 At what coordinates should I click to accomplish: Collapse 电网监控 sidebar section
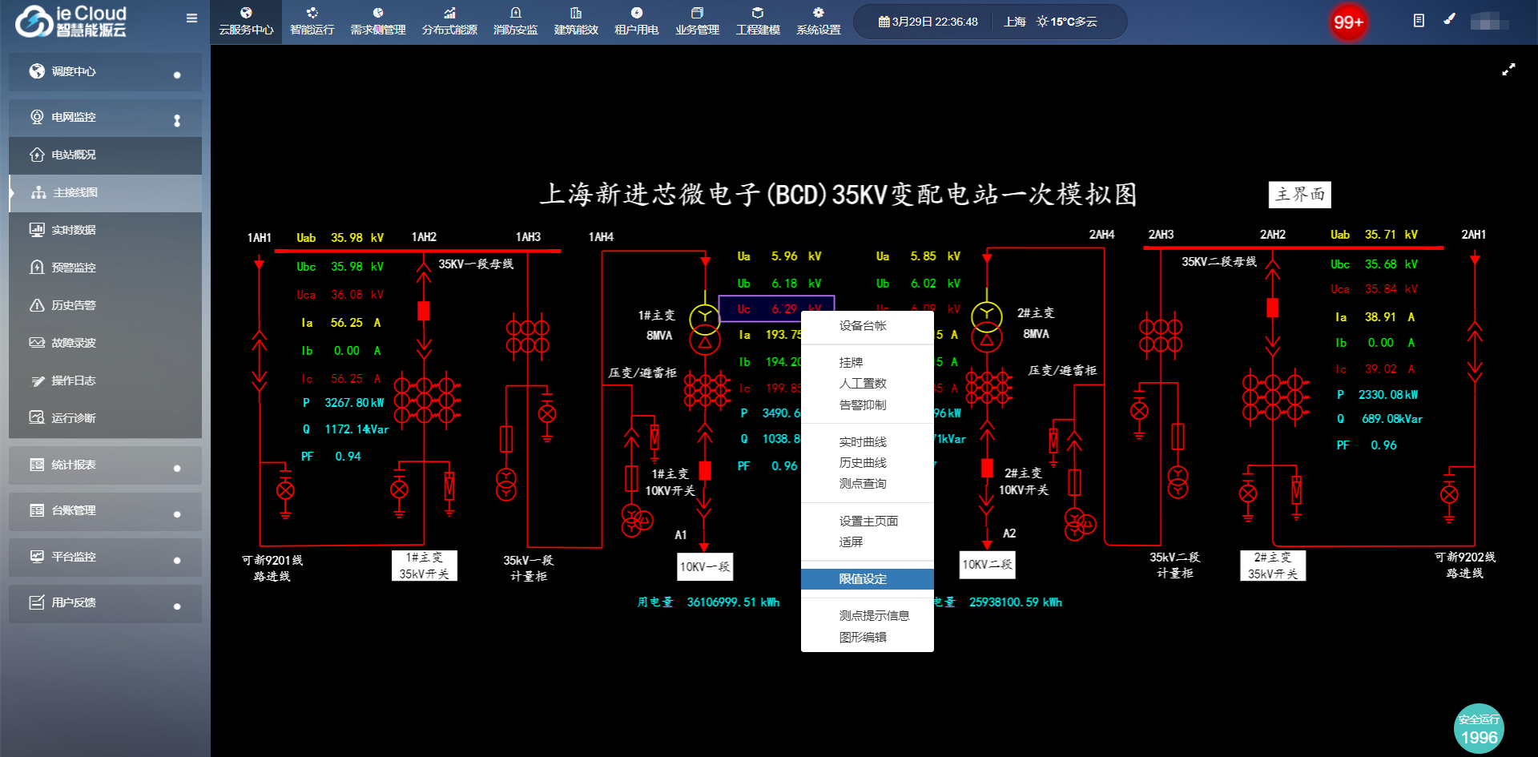105,117
